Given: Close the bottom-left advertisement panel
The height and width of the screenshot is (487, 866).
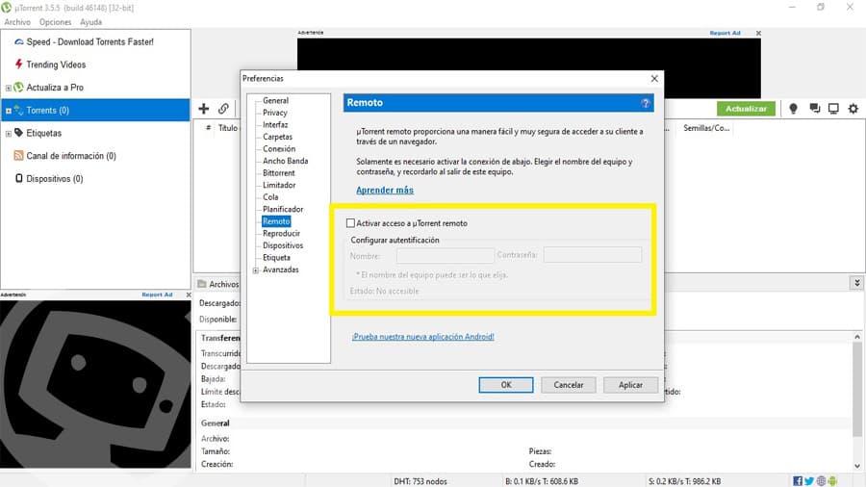Looking at the screenshot, I should (x=189, y=295).
